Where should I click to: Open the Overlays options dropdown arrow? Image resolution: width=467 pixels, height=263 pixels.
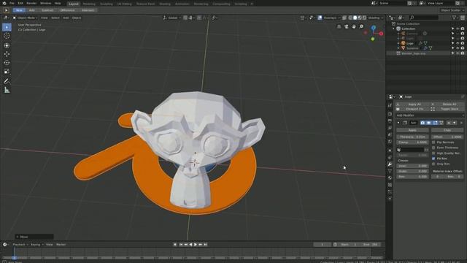click(x=339, y=18)
